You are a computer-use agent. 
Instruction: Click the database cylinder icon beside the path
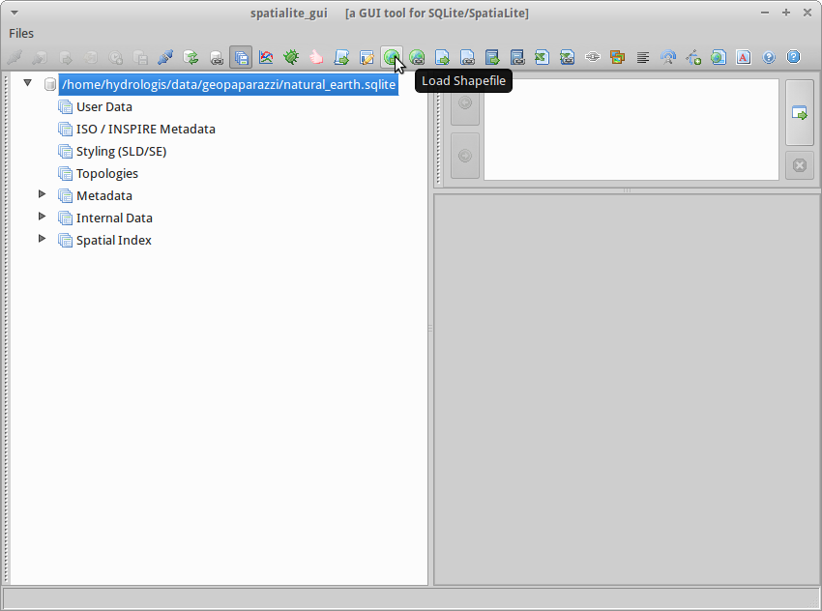point(49,84)
